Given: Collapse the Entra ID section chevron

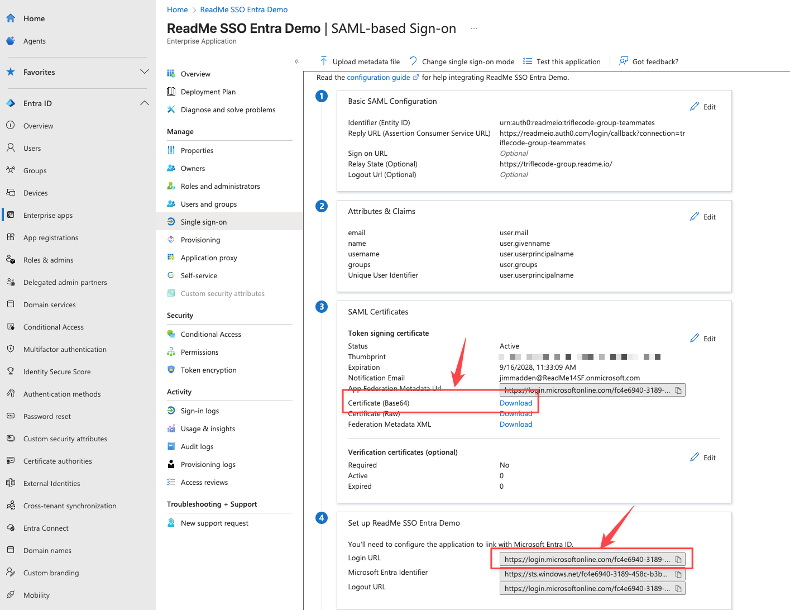Looking at the screenshot, I should [x=145, y=103].
